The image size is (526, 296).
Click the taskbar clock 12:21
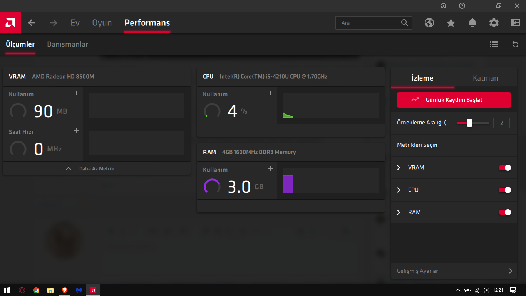pos(498,290)
